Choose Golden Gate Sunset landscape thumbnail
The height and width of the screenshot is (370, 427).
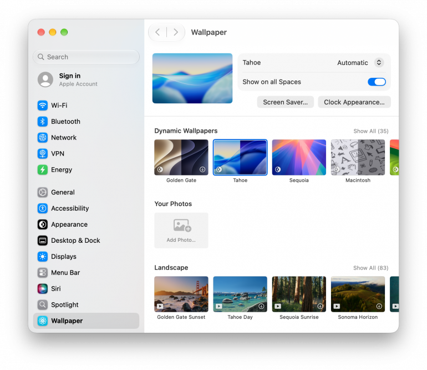click(181, 294)
